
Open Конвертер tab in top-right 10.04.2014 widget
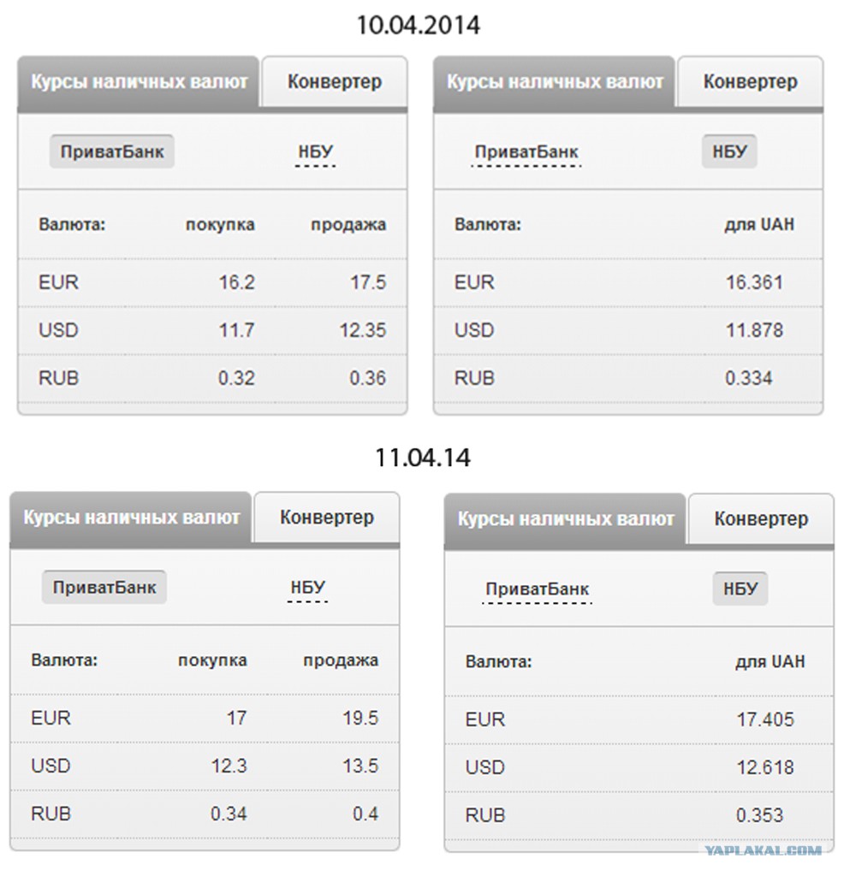(750, 82)
